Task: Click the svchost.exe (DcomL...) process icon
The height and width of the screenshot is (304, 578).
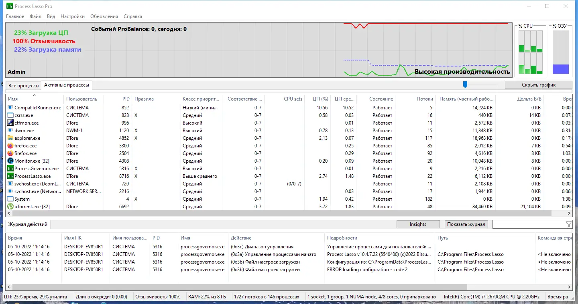Action: point(10,184)
